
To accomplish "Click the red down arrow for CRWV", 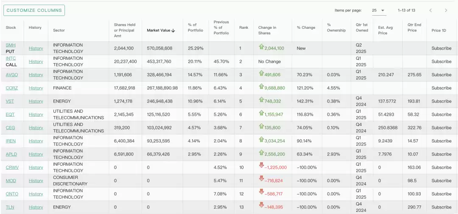I will click(261, 166).
